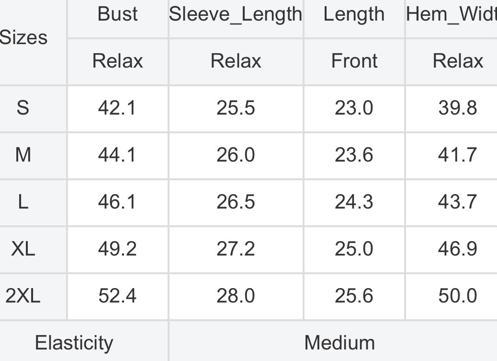The image size is (497, 361).
Task: Click the Relax sub-header under Bust
Action: pos(117,61)
